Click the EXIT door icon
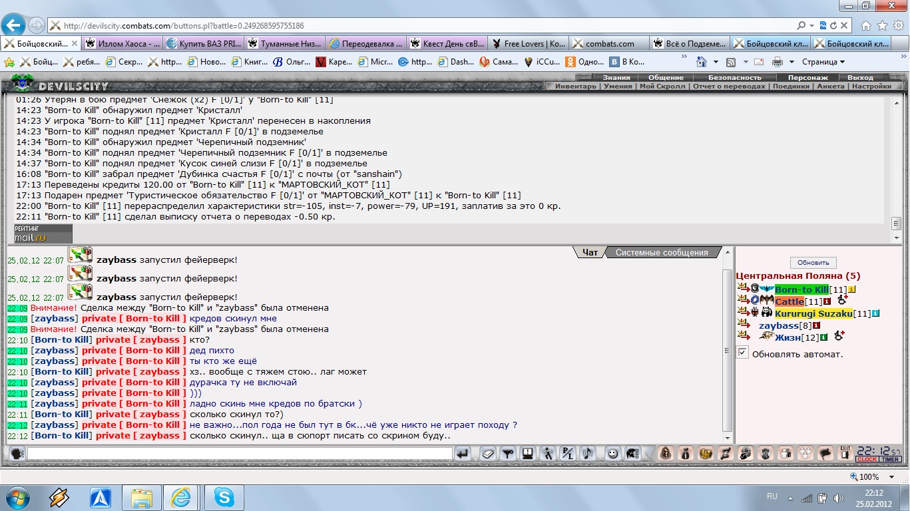Viewport: 910px width, 511px height. click(845, 453)
